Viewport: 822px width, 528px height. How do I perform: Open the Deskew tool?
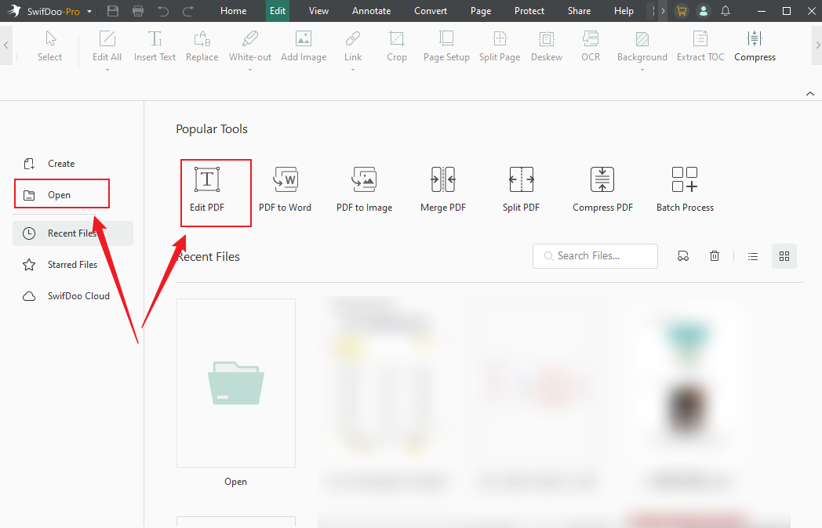[x=546, y=47]
